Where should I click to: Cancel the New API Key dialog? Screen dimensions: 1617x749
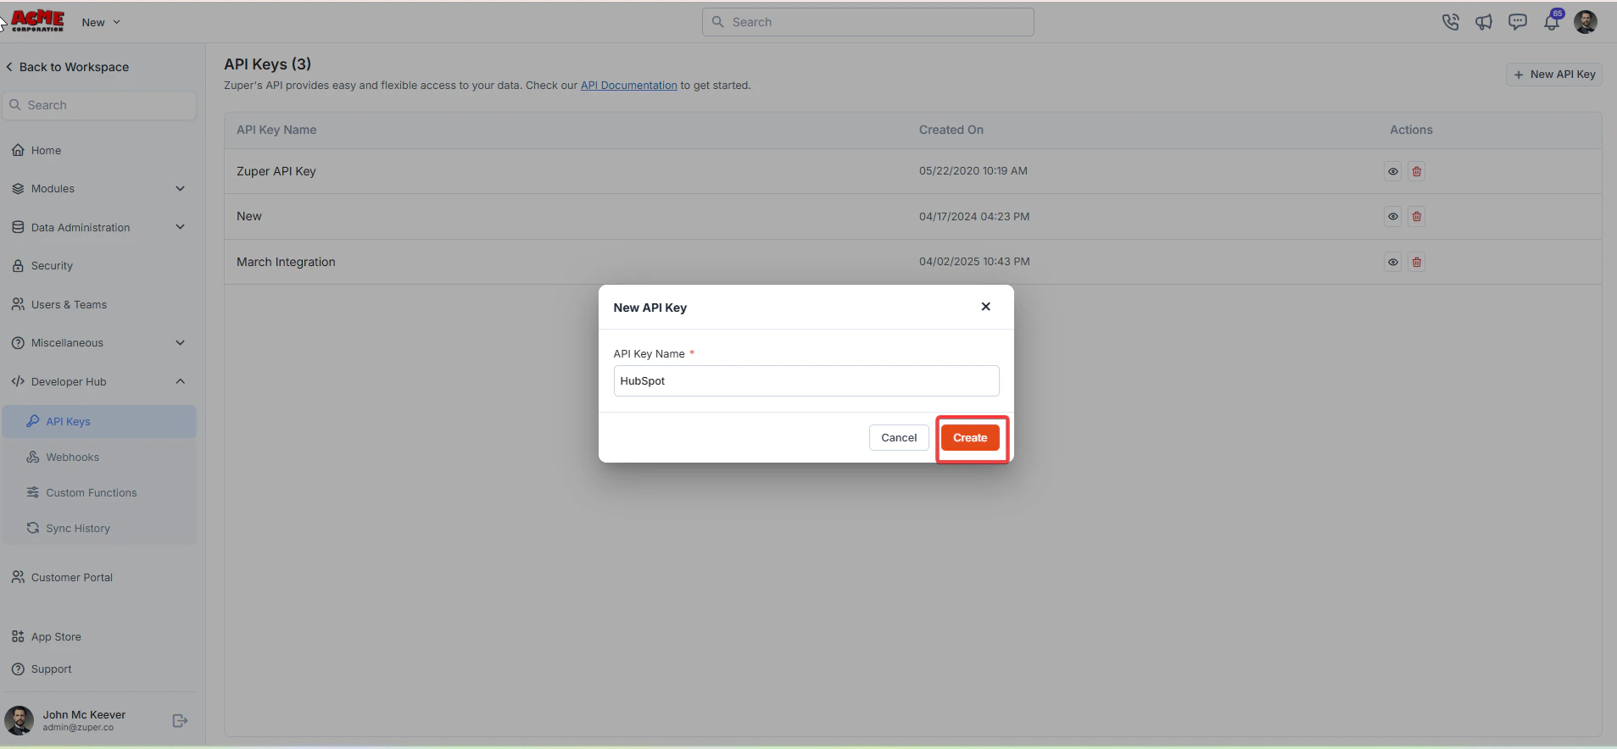tap(899, 438)
